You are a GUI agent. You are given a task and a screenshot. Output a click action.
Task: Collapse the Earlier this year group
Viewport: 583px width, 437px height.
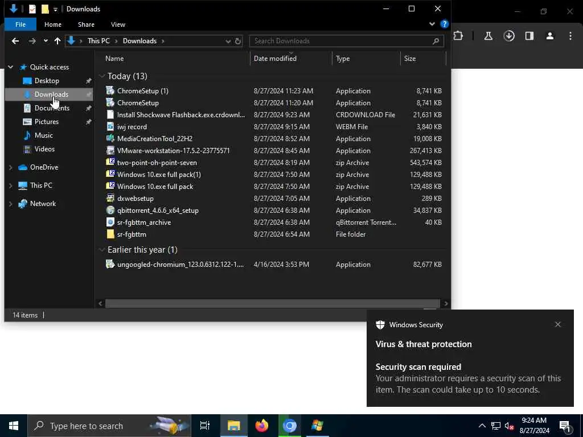[102, 250]
